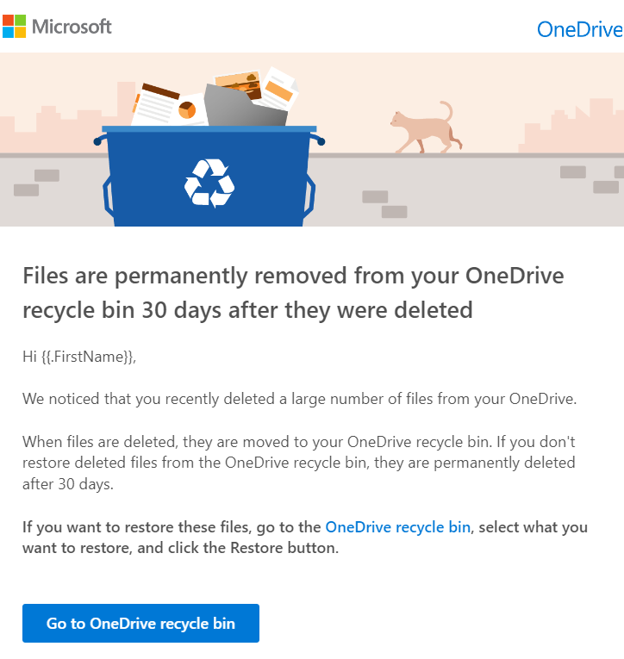The width and height of the screenshot is (624, 659).
Task: Click Go to OneDrive recycle bin button
Action: tap(140, 623)
